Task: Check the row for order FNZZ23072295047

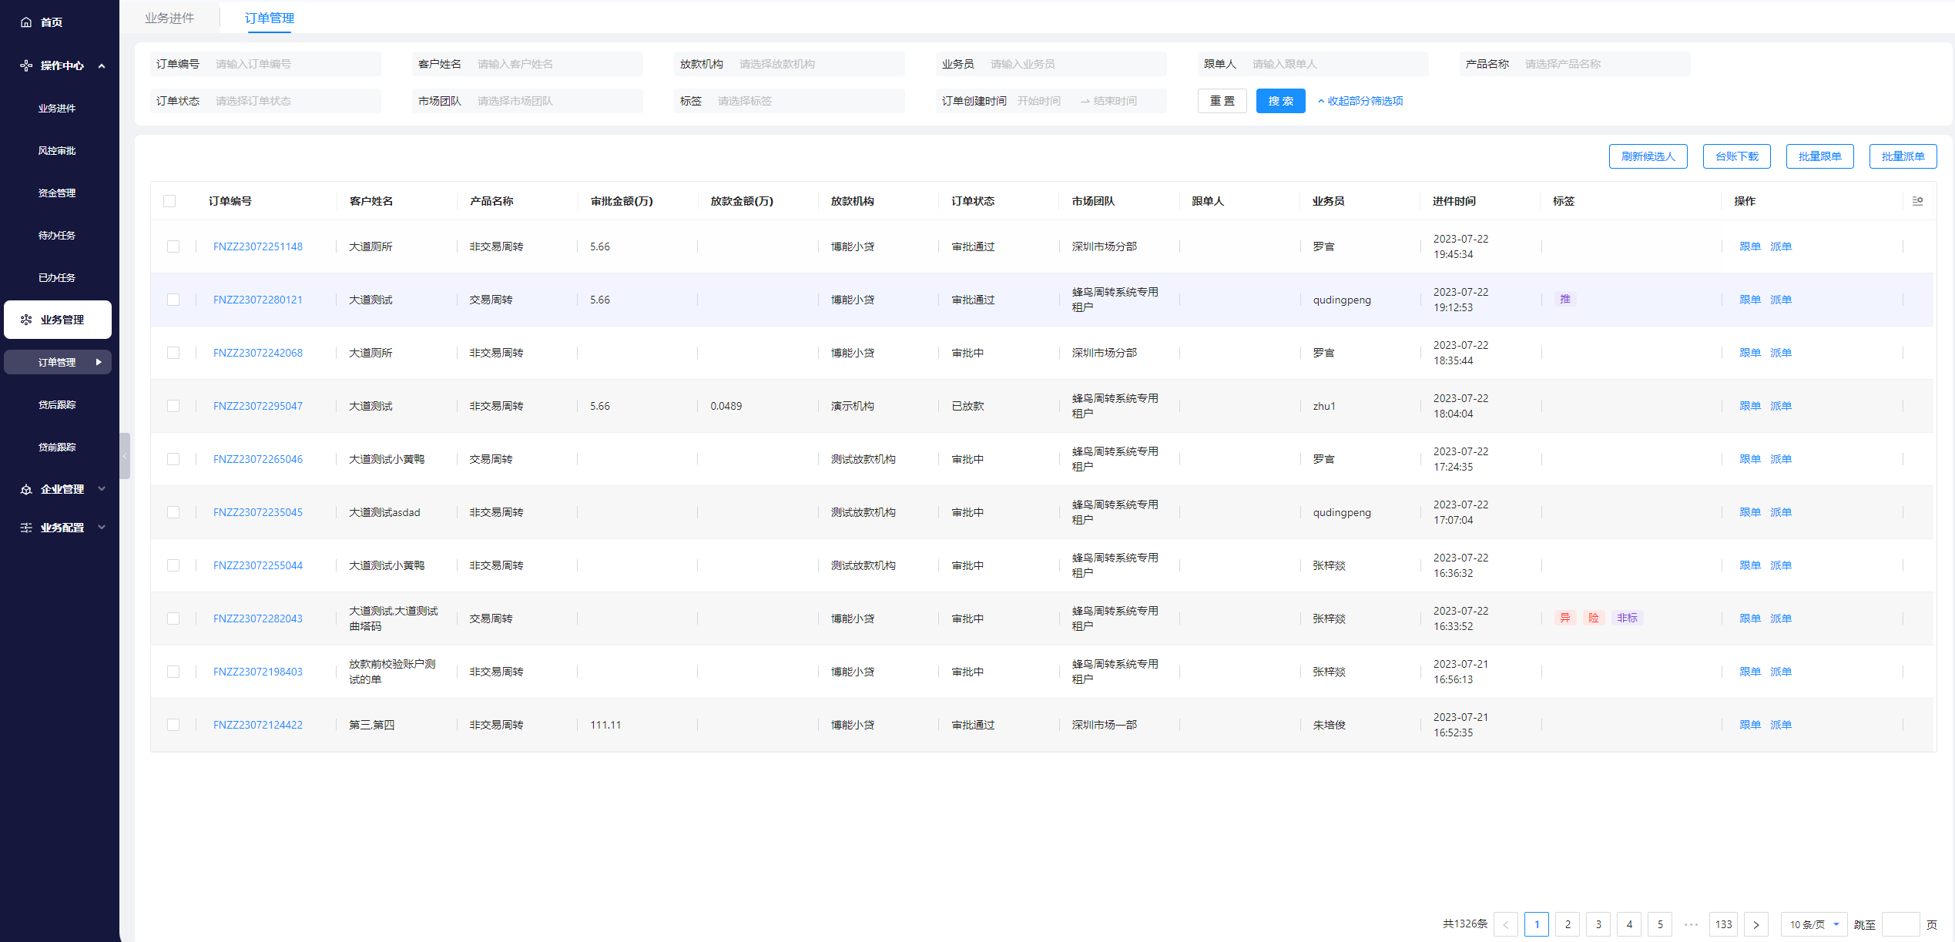Action: (x=173, y=406)
